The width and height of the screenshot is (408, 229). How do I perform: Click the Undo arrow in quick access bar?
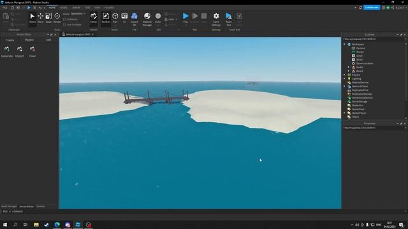(x=40, y=8)
